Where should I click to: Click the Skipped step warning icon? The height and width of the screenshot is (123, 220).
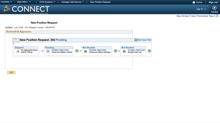18,51
